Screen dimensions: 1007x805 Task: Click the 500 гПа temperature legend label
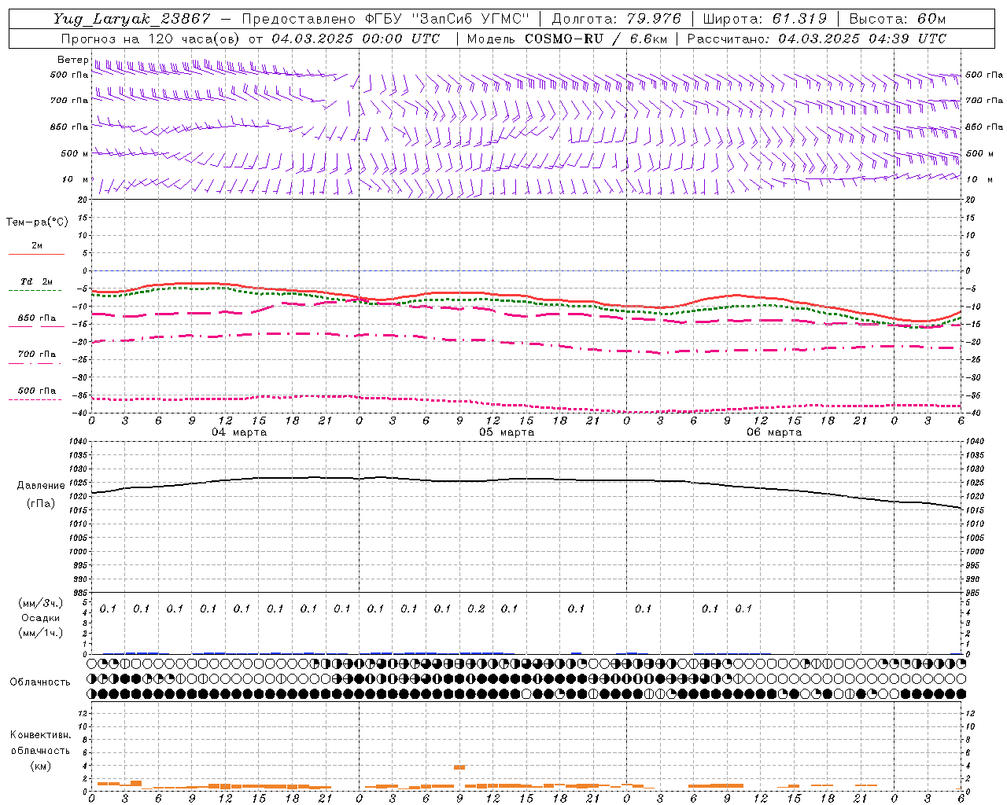click(x=37, y=391)
